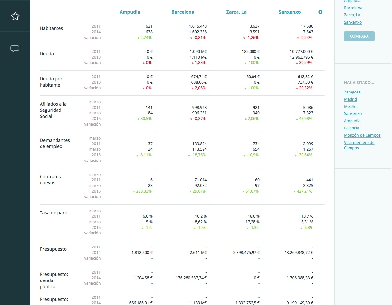
Task: Click Ampudia in the visited list
Action: pyautogui.click(x=352, y=121)
